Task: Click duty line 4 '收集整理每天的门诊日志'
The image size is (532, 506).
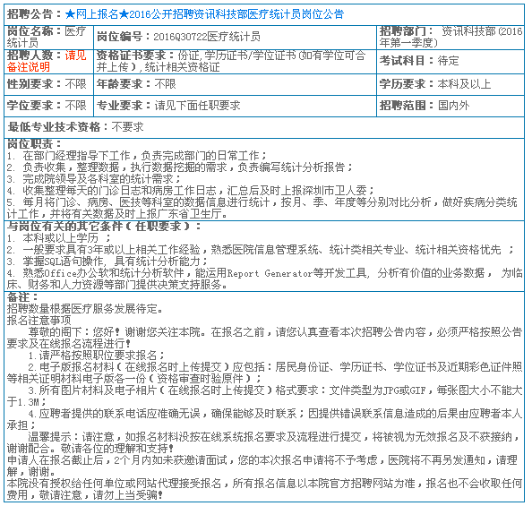Action: coord(191,191)
